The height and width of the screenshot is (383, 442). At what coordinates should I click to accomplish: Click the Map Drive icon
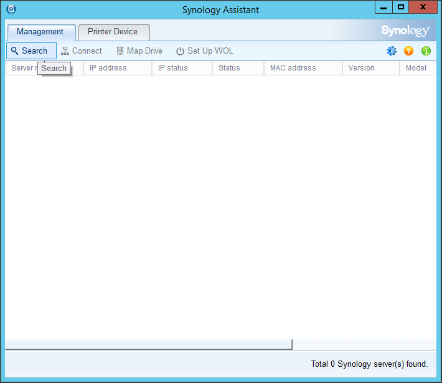pyautogui.click(x=120, y=51)
